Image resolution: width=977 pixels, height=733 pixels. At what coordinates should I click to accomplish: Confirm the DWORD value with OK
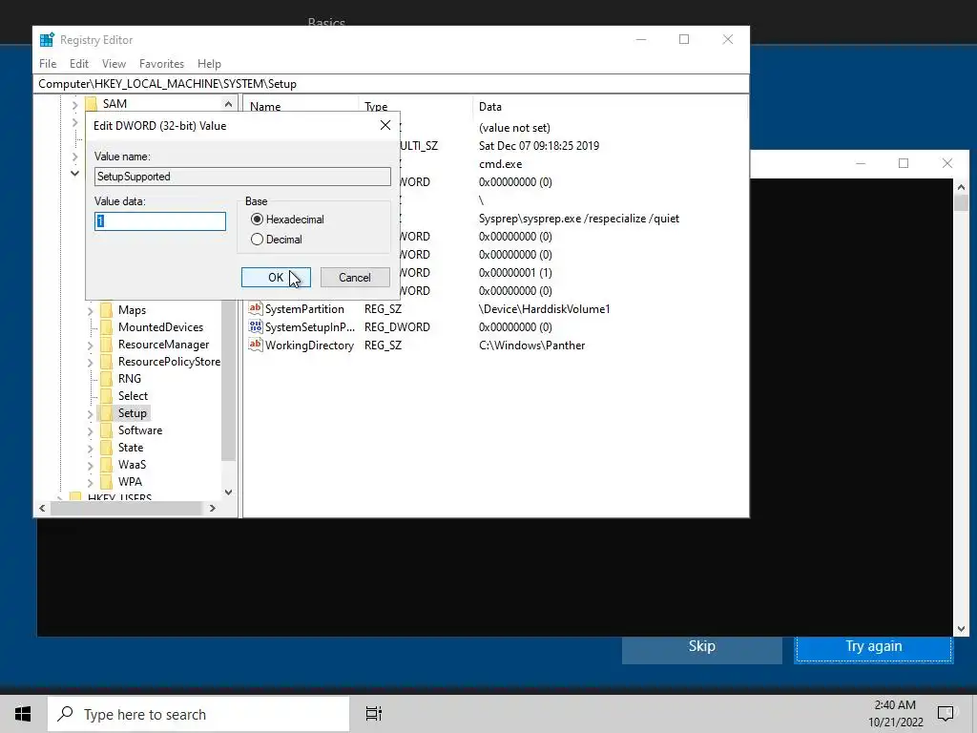point(276,278)
